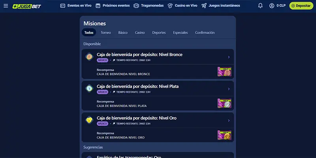Click the 0 CLP balance
Screen dimensions: 316x158
click(281, 6)
